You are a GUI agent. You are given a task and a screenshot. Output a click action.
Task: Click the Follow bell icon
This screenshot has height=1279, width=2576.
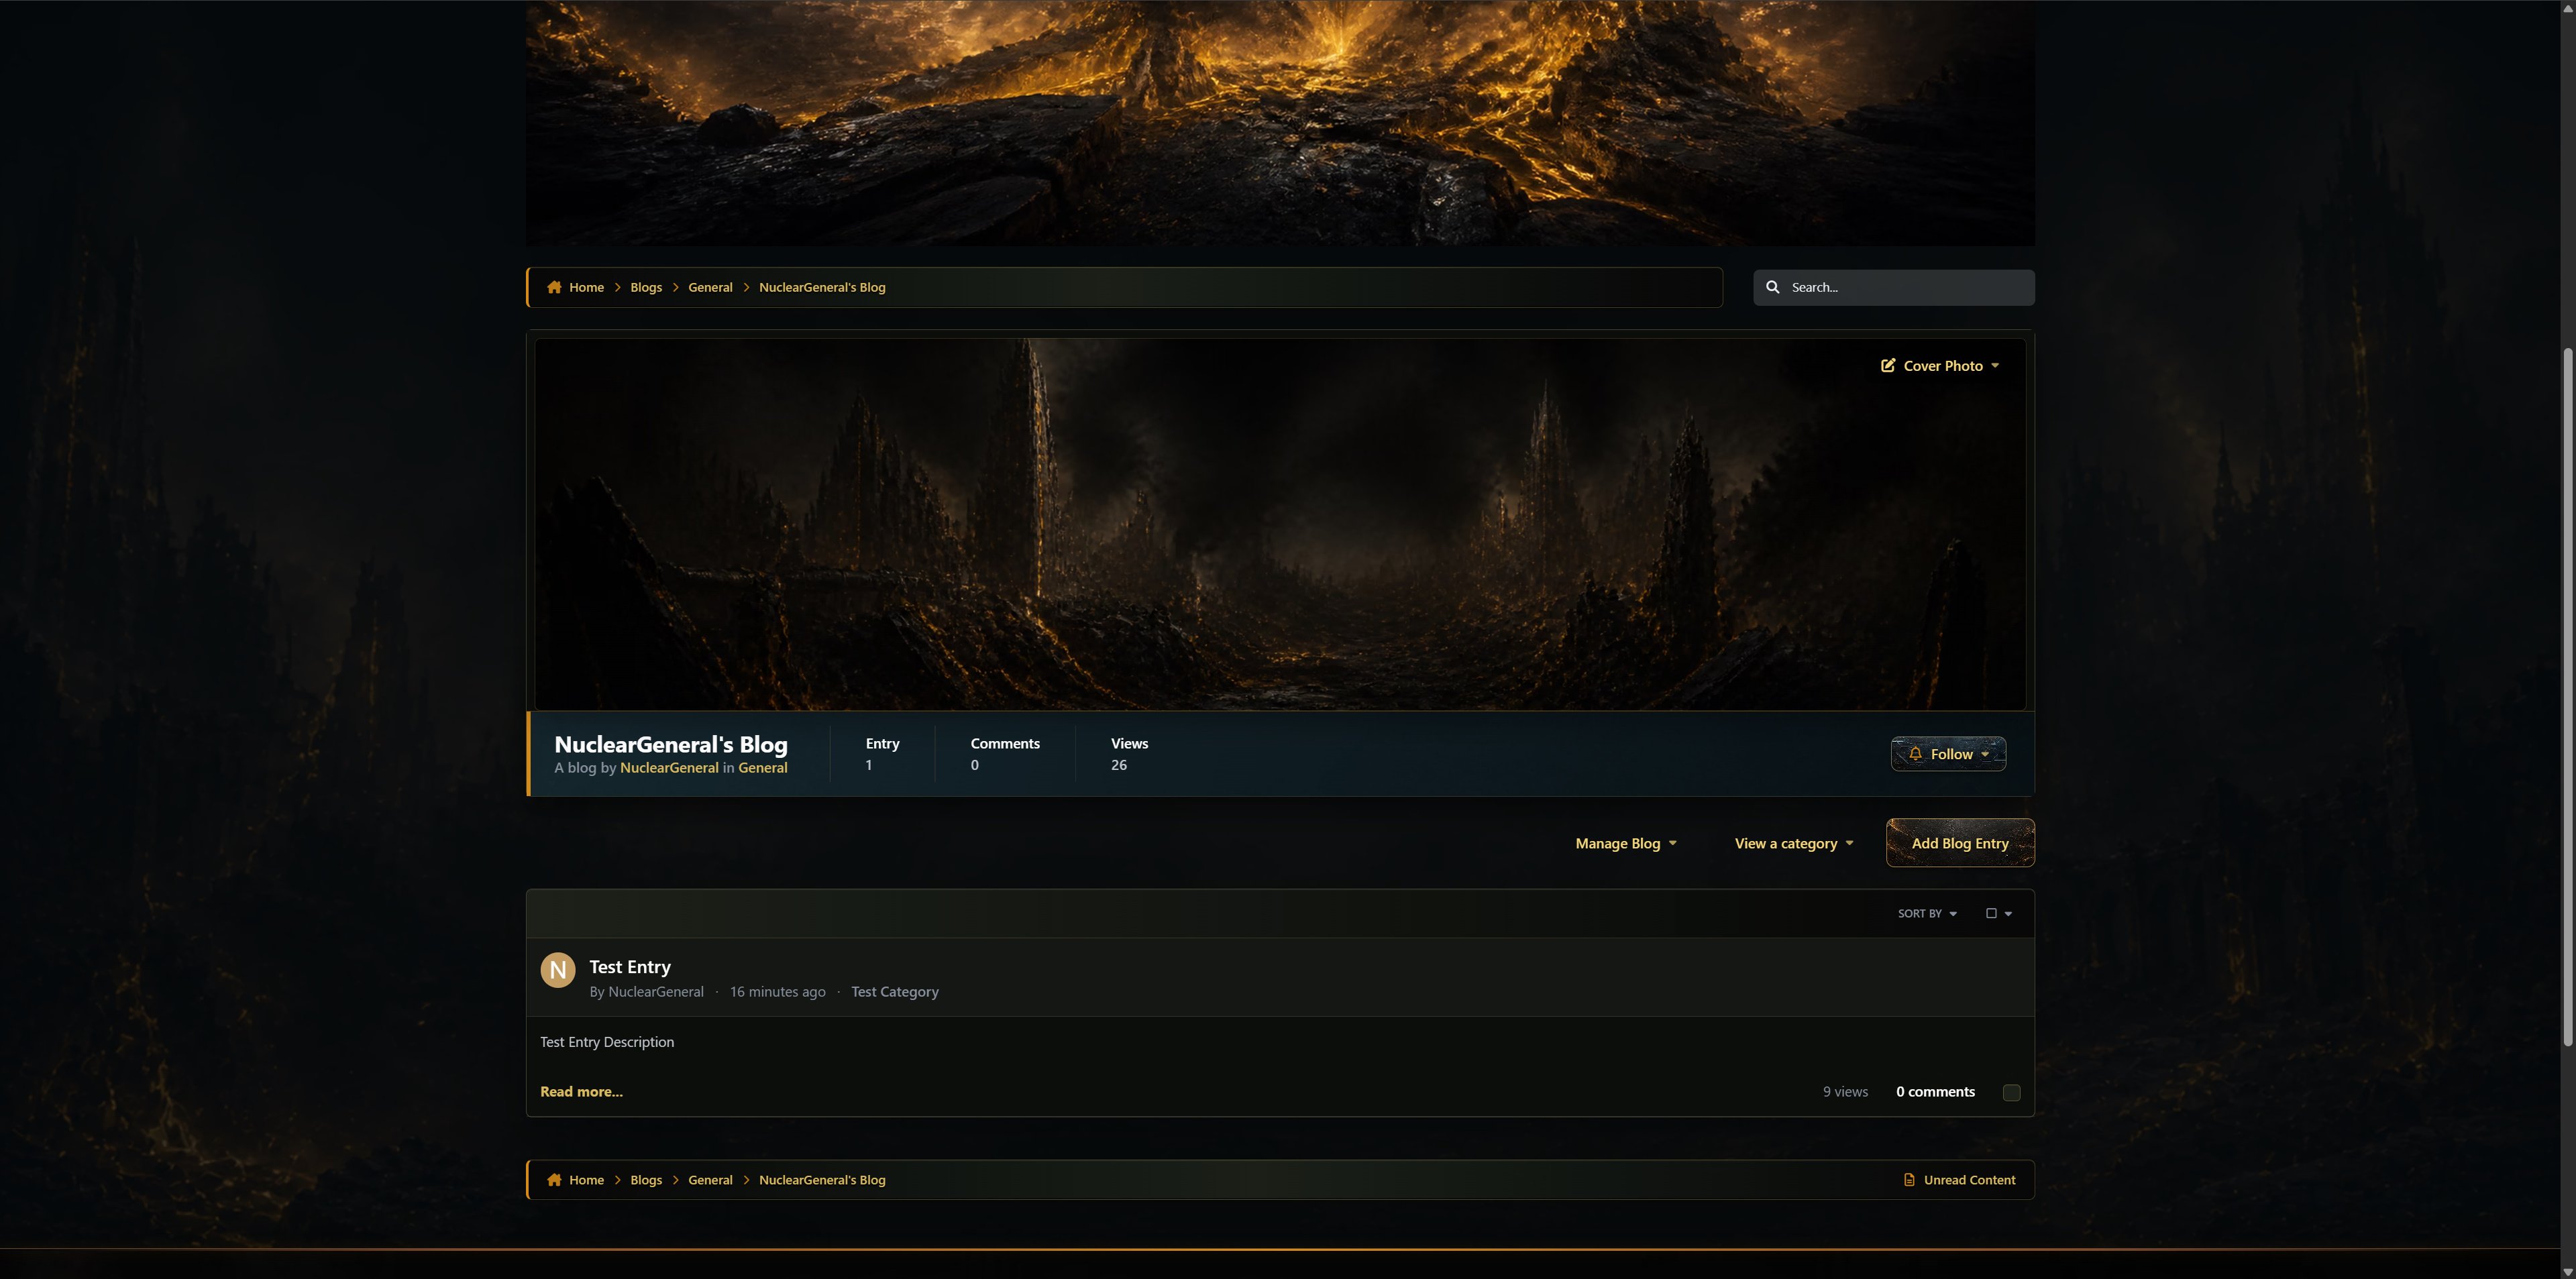tap(1915, 754)
